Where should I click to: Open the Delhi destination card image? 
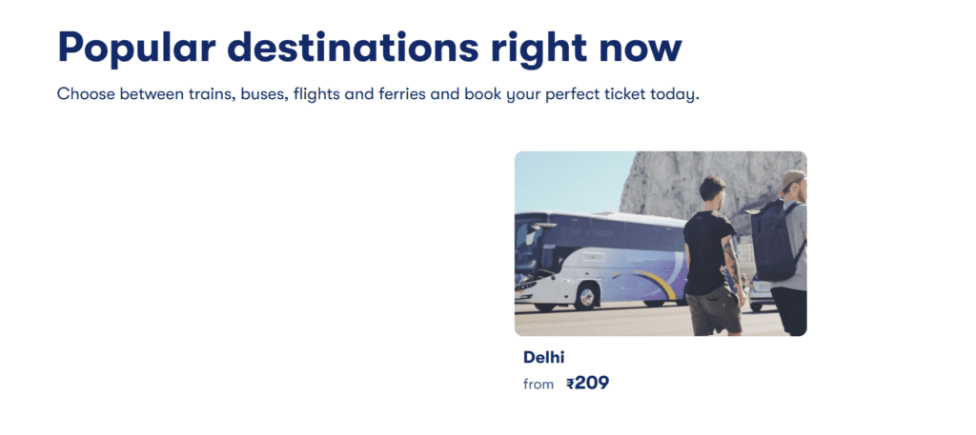click(661, 244)
